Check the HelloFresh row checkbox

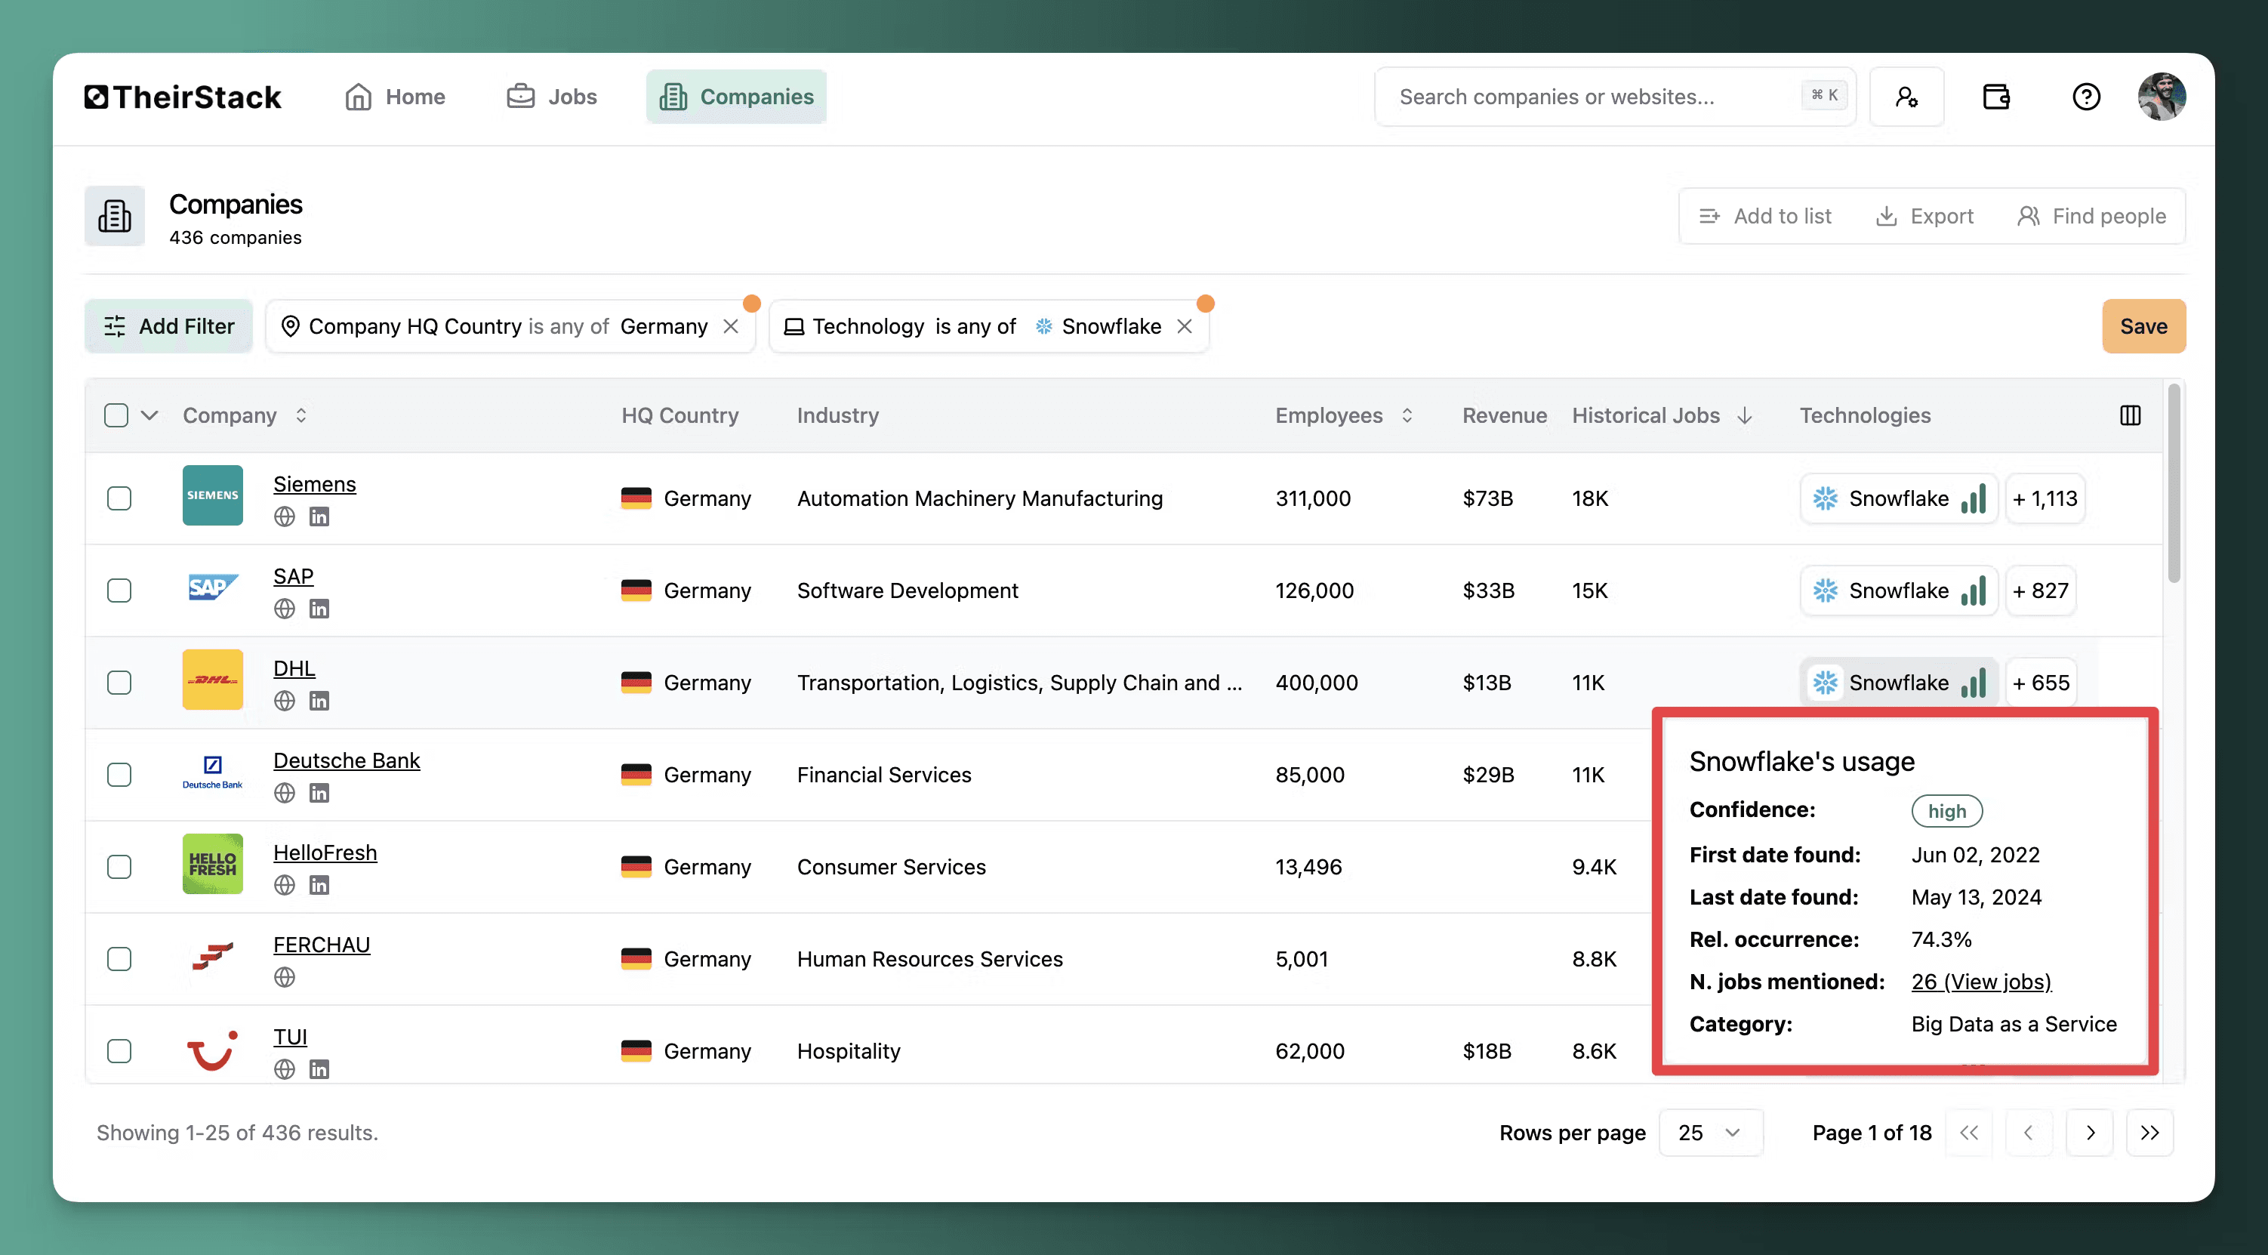[x=119, y=867]
